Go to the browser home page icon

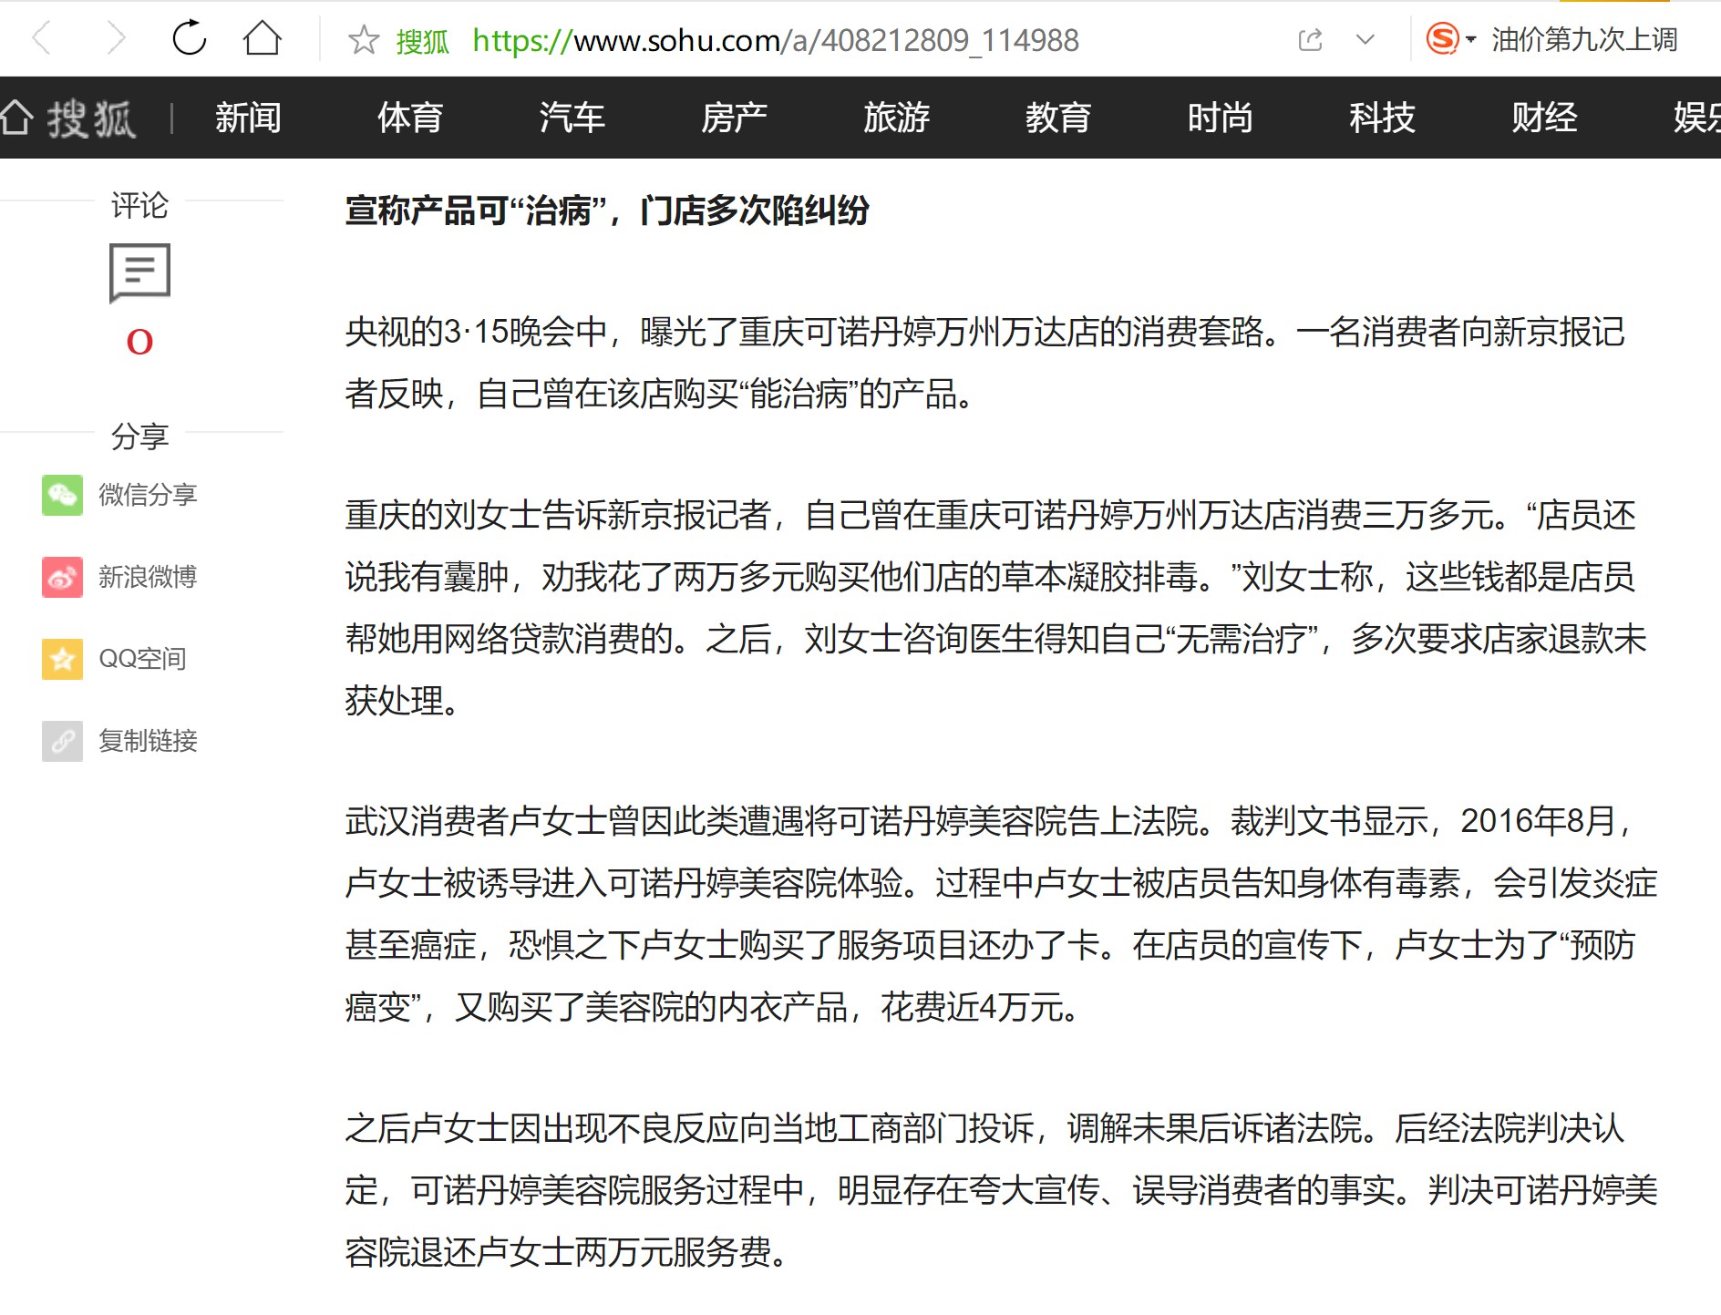[x=263, y=38]
